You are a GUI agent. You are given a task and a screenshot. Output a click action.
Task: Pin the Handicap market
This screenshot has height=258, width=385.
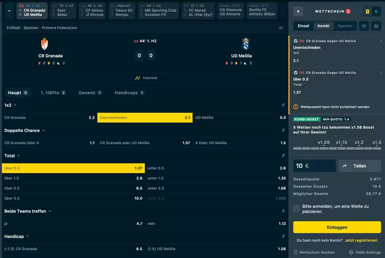click(x=283, y=236)
